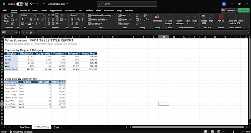Apply yellow fill color
Image resolution: width=251 pixels, height=133 pixels.
pyautogui.click(x=30, y=24)
